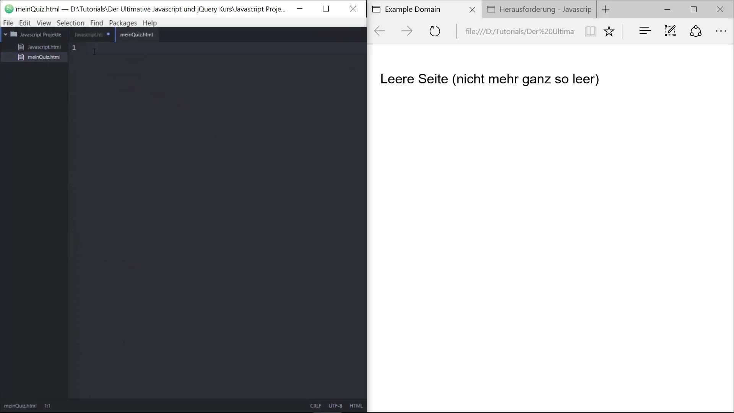Open Edge More actions menu
Image resolution: width=734 pixels, height=413 pixels.
[x=721, y=31]
